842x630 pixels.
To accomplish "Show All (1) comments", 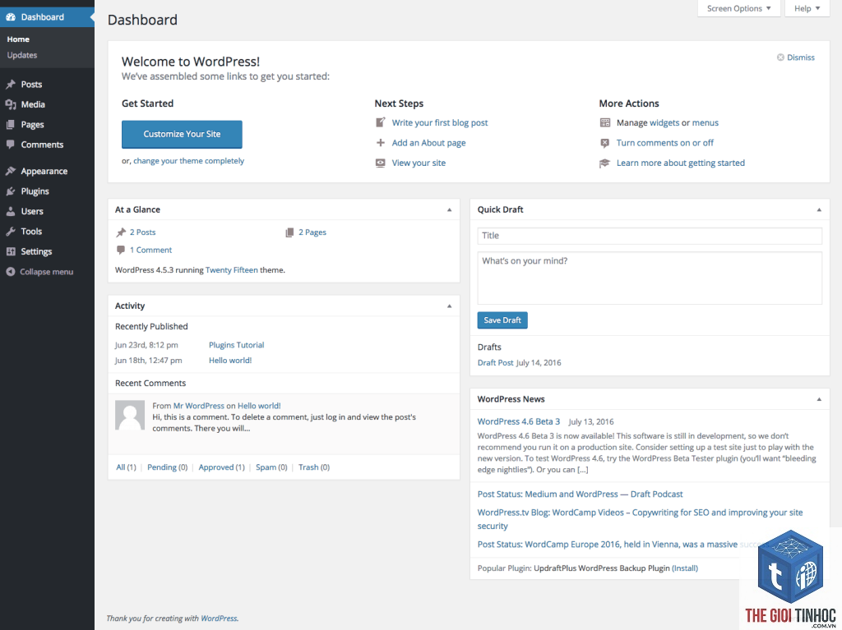I will (126, 467).
